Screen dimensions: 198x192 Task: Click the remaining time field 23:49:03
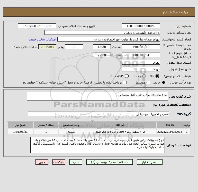[47, 47]
